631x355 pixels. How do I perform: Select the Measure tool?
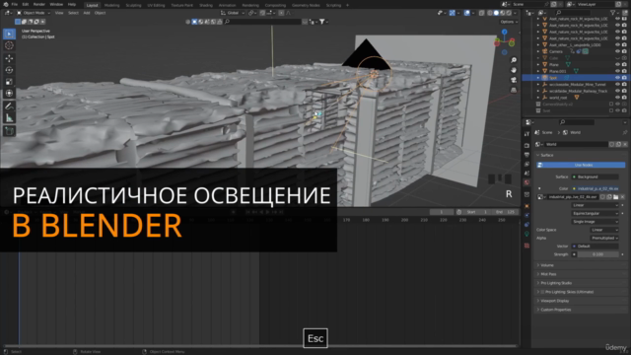point(9,118)
